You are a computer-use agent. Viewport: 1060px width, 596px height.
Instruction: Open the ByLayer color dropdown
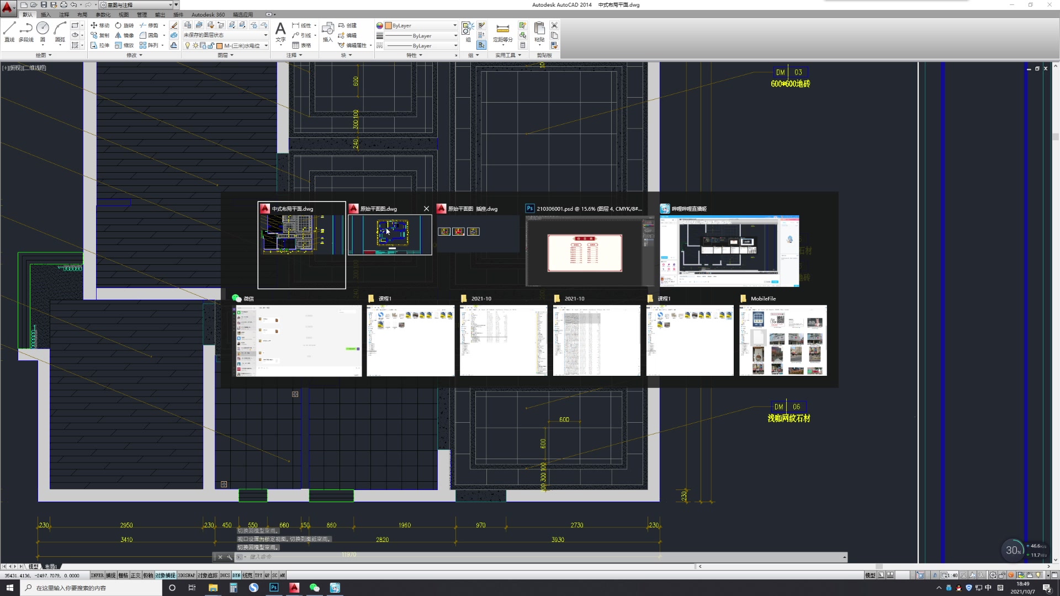(x=421, y=25)
